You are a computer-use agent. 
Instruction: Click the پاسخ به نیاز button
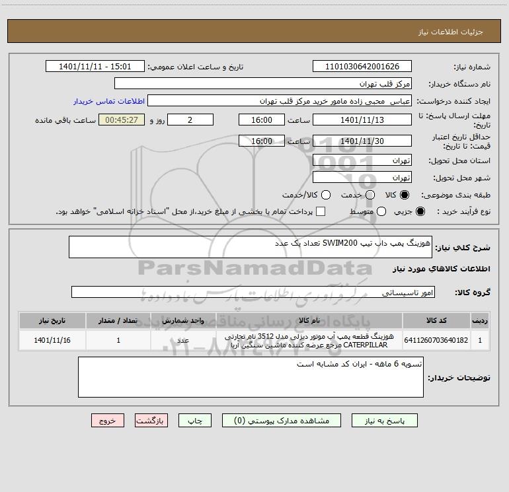click(x=385, y=421)
